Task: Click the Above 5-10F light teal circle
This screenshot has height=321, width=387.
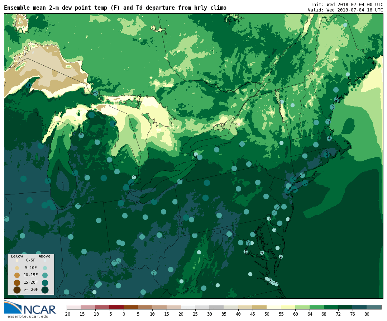Action: coord(45,268)
